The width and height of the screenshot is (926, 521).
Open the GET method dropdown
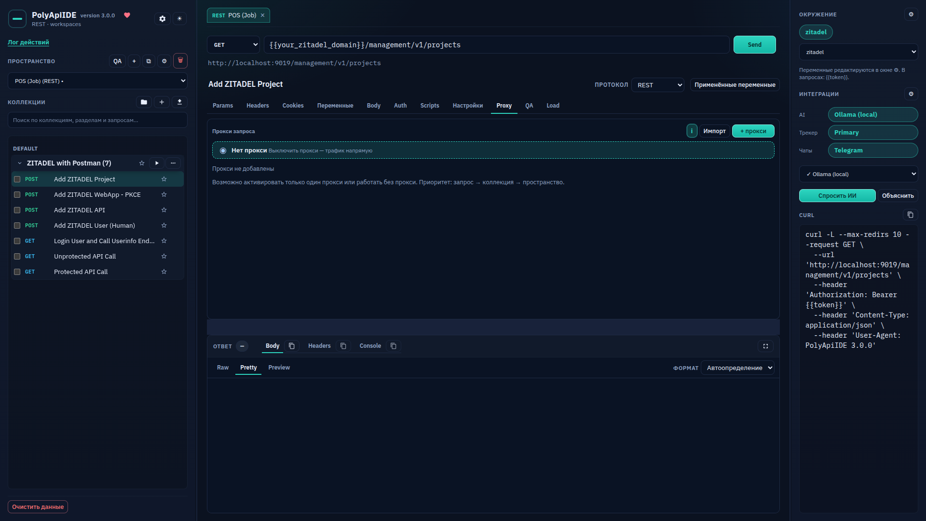[233, 45]
